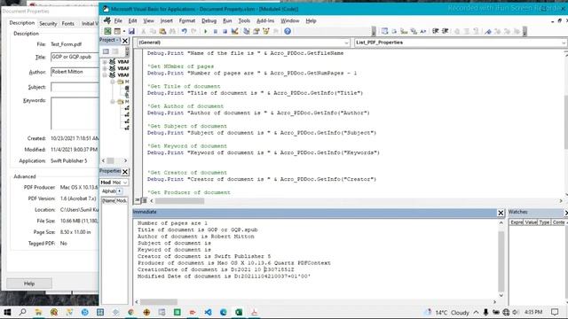
Task: Click the Toggle Bookmark flag icon
Action: 488,32
